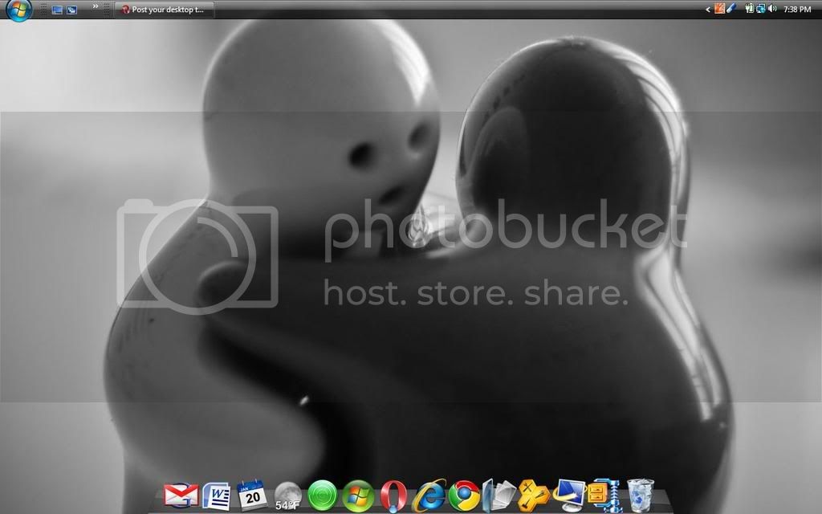Open the power battery tray icon
Viewport: 822px width, 514px height.
point(749,8)
